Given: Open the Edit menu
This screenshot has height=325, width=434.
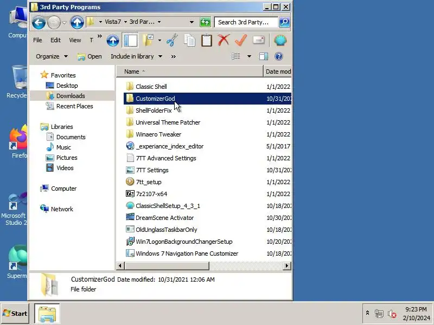Looking at the screenshot, I should [55, 40].
